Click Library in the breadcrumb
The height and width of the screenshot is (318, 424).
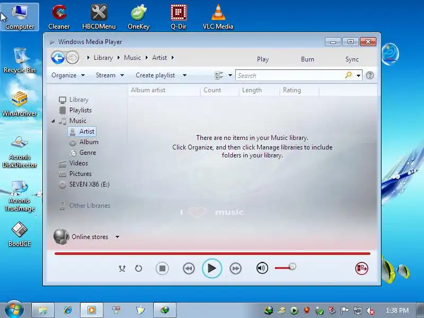tap(103, 58)
